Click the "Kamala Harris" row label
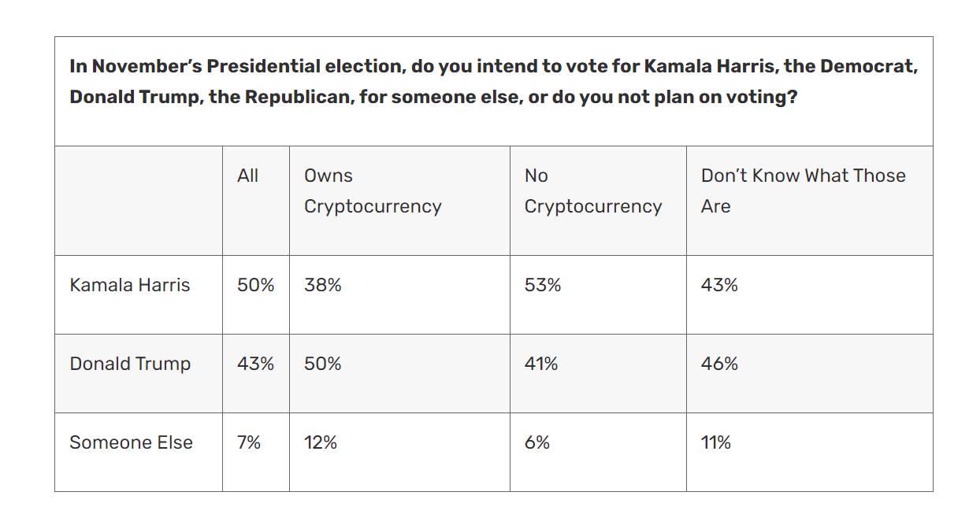Viewport: 969px width, 529px height. coord(130,285)
